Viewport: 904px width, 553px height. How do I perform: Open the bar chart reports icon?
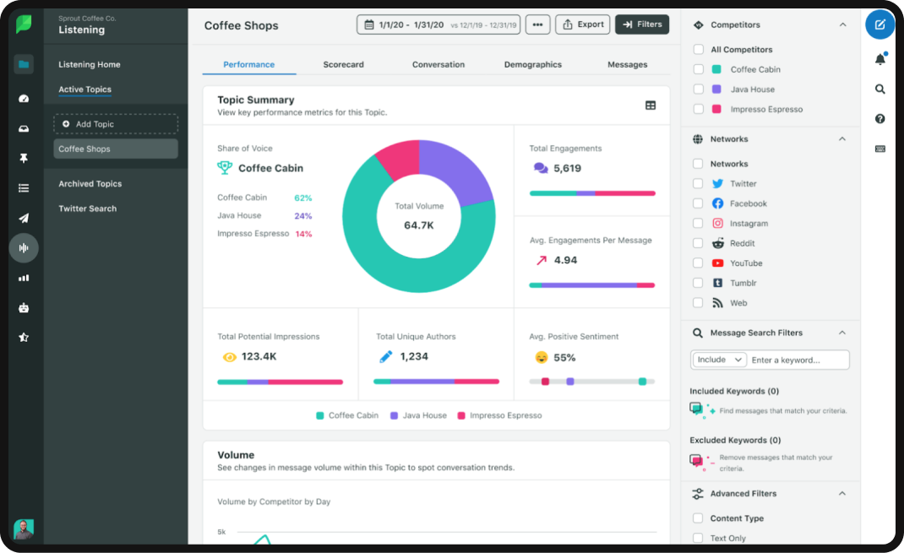point(24,278)
